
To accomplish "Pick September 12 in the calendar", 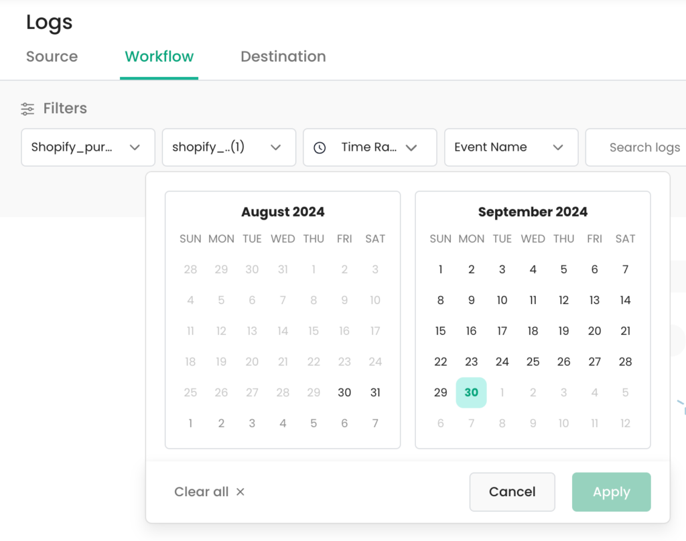I will [563, 300].
